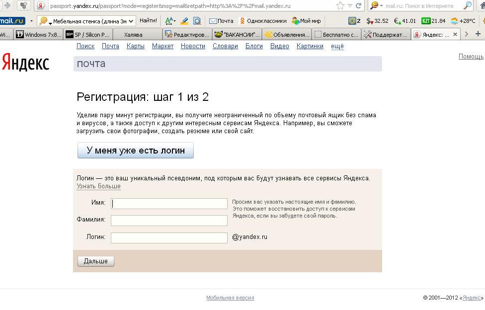485x310 pixels.
Task: Open the Маркет link
Action: click(x=162, y=46)
